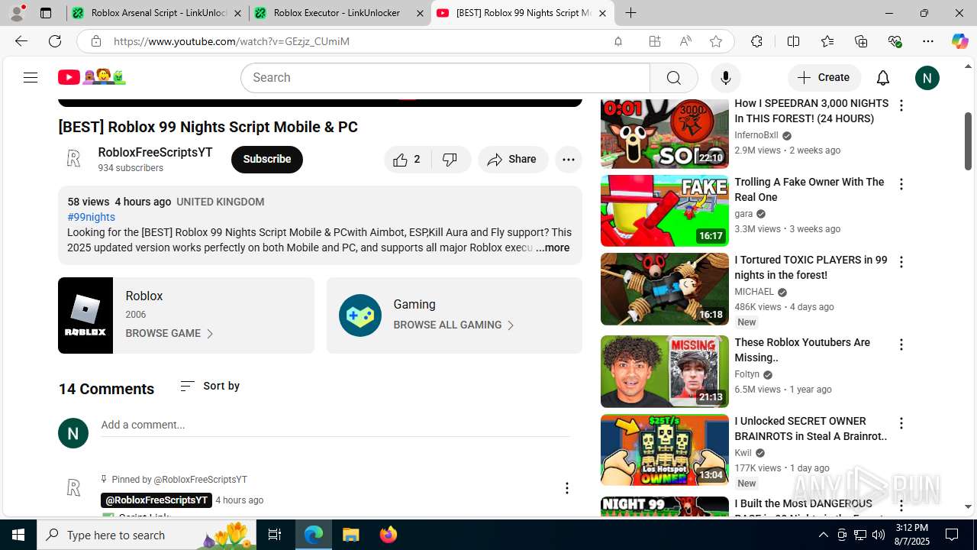
Task: Open Browser essentials heart icon
Action: pyautogui.click(x=895, y=41)
